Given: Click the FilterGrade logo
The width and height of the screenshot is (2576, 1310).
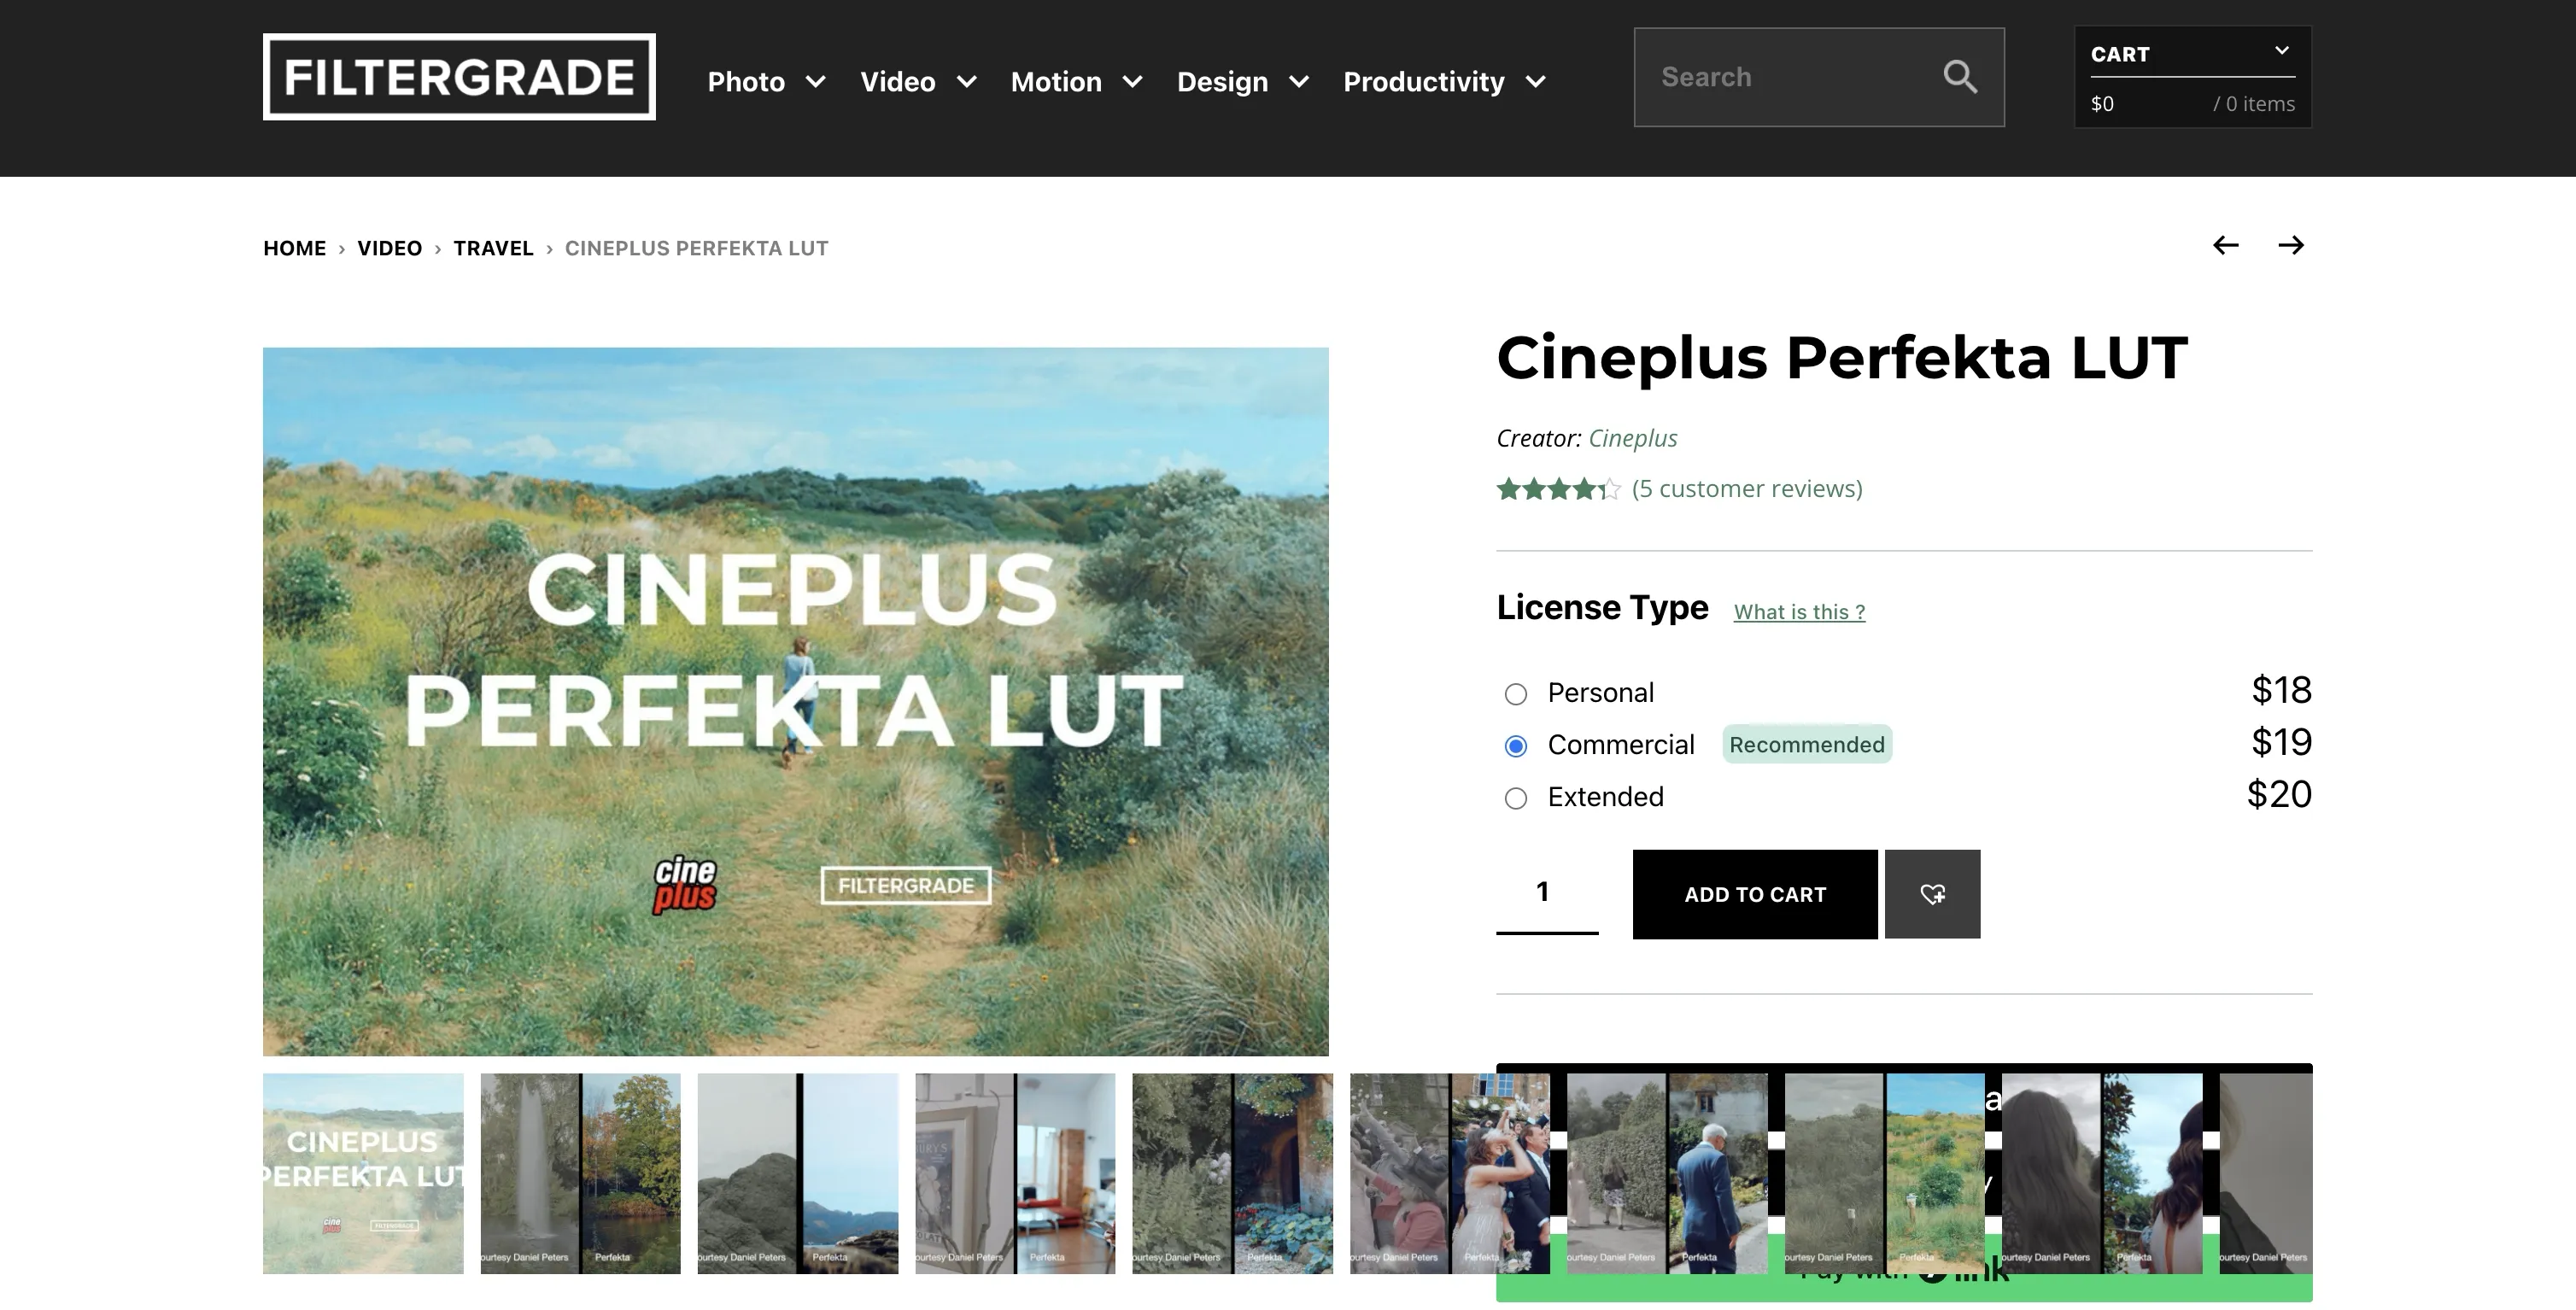Looking at the screenshot, I should (x=459, y=77).
